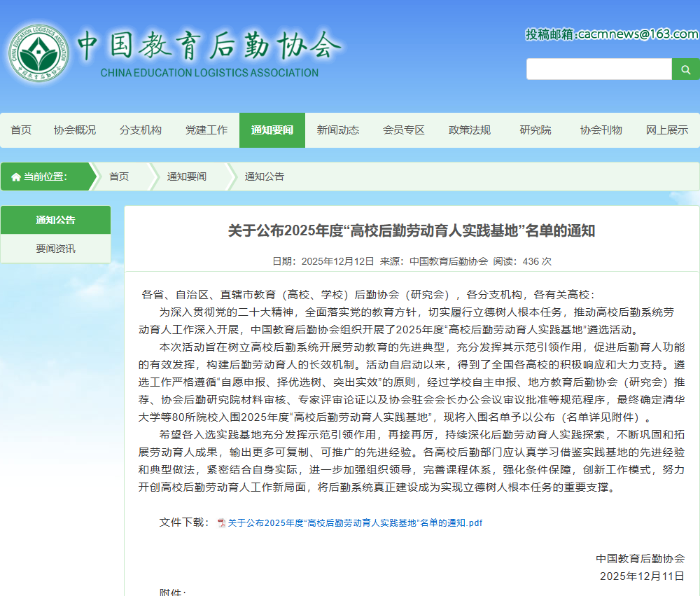Open the 首页 navigation menu item
This screenshot has height=596, width=700.
21,130
